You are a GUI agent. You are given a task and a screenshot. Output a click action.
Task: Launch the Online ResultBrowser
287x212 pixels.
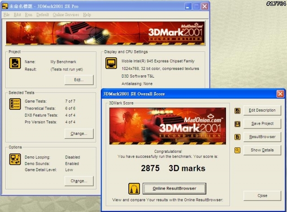(174, 189)
